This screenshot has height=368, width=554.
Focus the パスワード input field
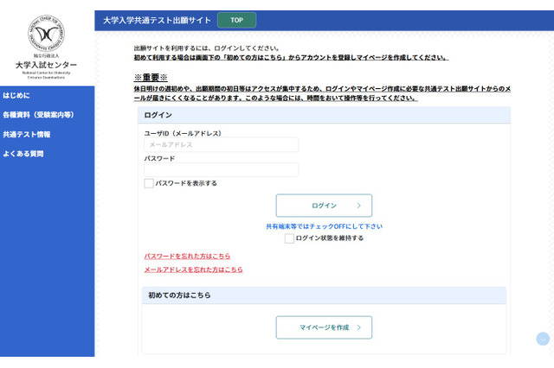click(x=222, y=169)
